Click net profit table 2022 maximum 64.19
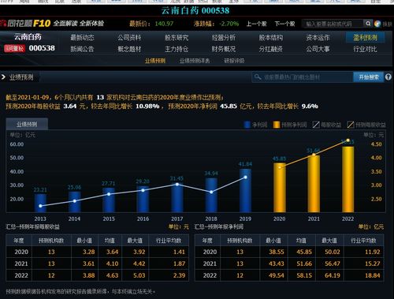This screenshot has width=394, height=299. click(x=333, y=275)
